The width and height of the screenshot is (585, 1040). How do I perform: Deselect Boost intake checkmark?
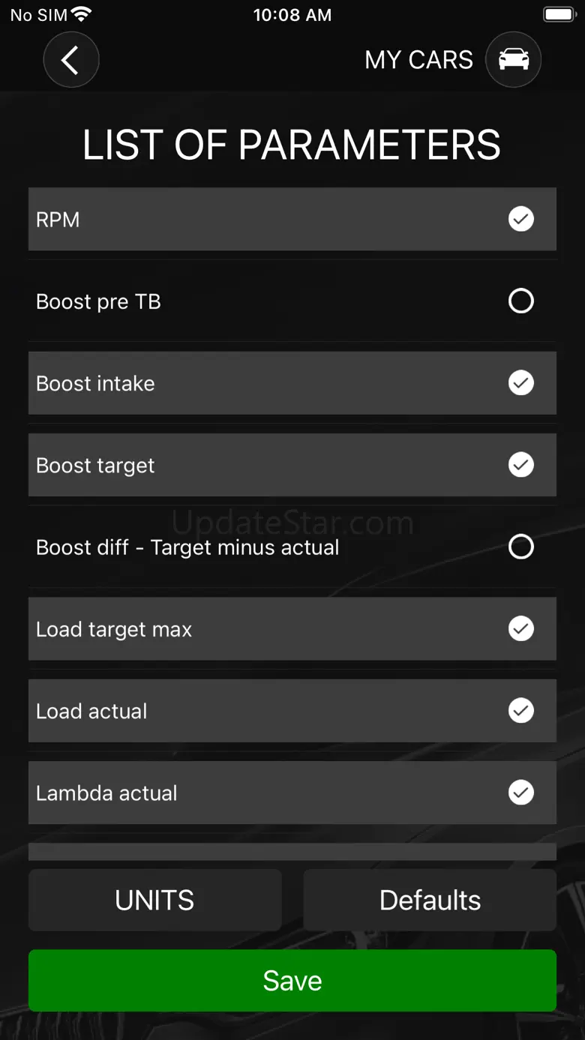tap(520, 383)
